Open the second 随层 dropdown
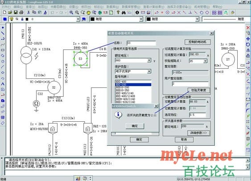 click(x=197, y=19)
